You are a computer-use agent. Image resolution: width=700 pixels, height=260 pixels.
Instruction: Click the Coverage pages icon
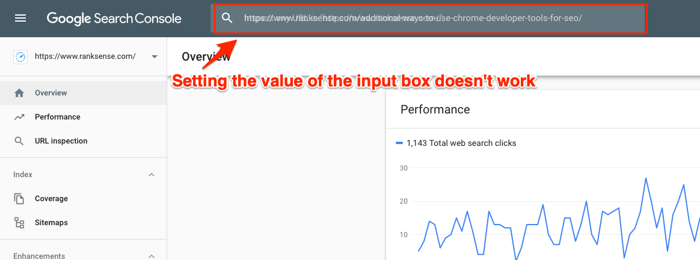coord(19,199)
